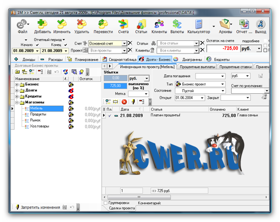Open the 'Все клиенты' dropdown

tap(196, 51)
